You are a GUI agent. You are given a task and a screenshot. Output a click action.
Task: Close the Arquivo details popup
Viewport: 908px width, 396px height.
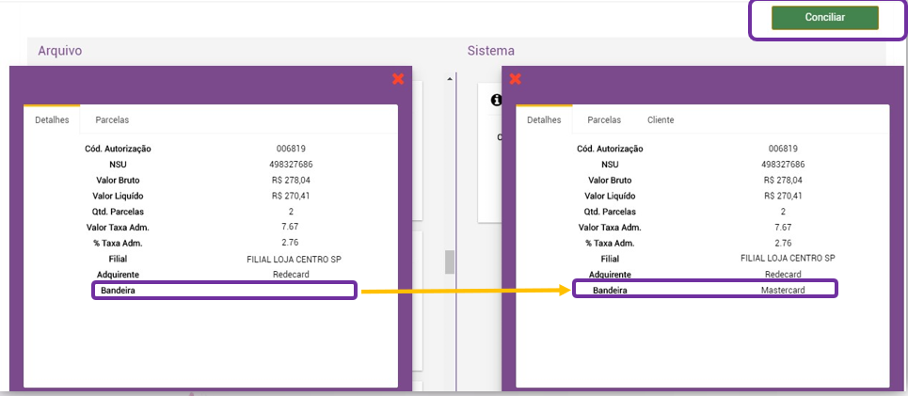click(398, 79)
